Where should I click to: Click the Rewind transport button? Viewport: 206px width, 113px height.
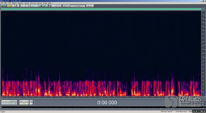[x=6, y=104]
